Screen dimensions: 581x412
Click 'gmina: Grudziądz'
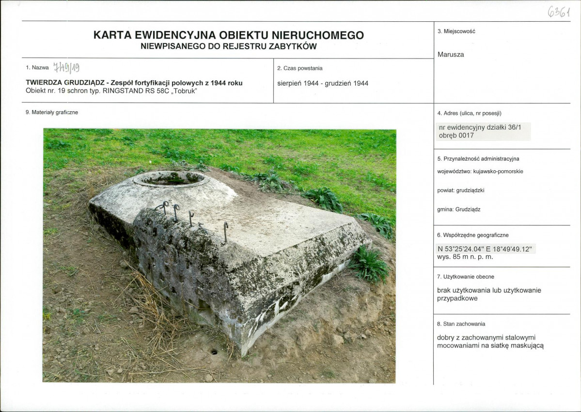pyautogui.click(x=459, y=209)
